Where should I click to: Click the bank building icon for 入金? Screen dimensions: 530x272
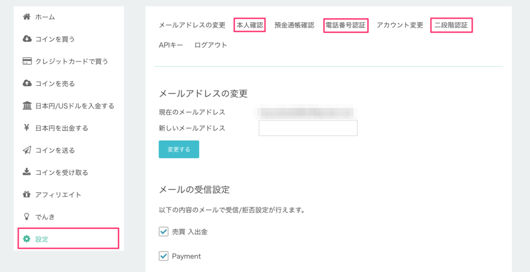click(27, 106)
